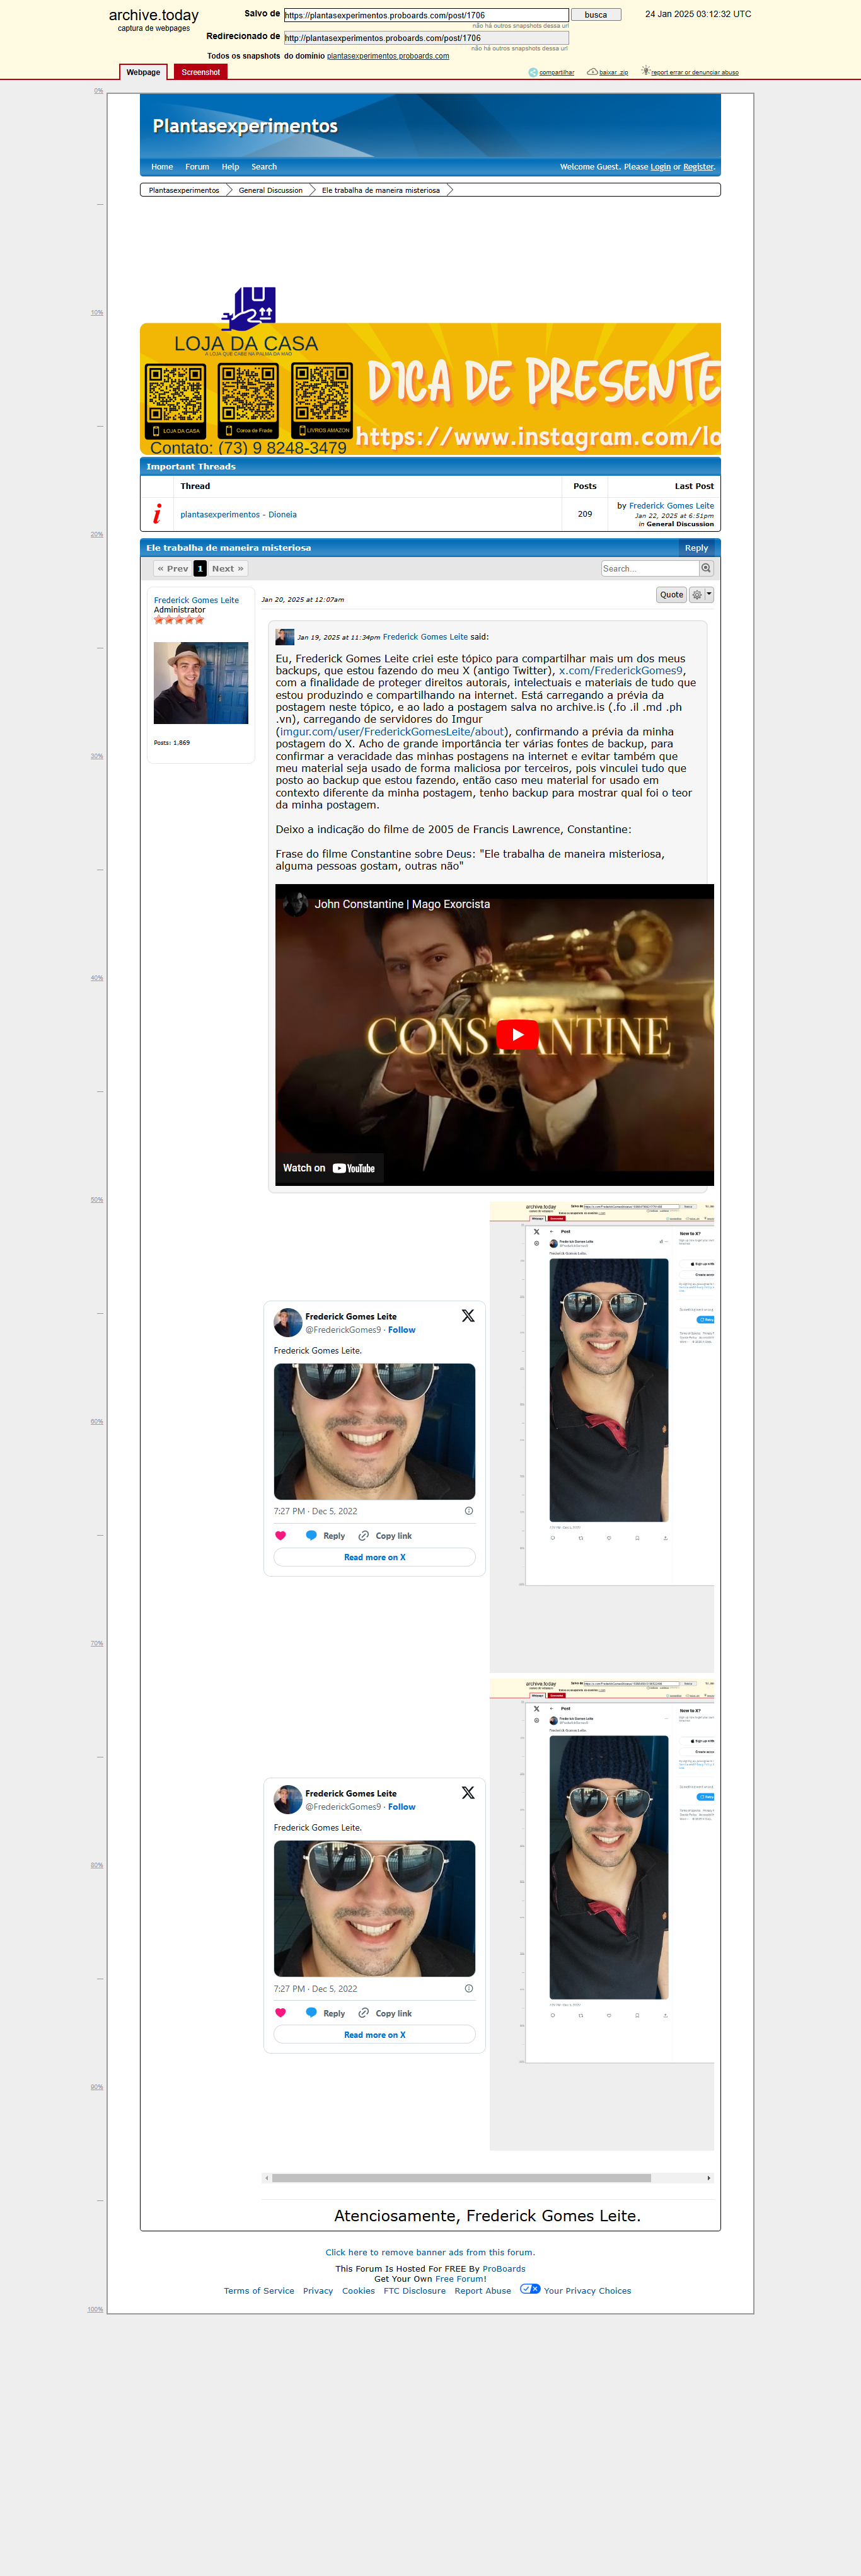Click the LOJA DA CASA QR code
The height and width of the screenshot is (2576, 861).
click(176, 400)
